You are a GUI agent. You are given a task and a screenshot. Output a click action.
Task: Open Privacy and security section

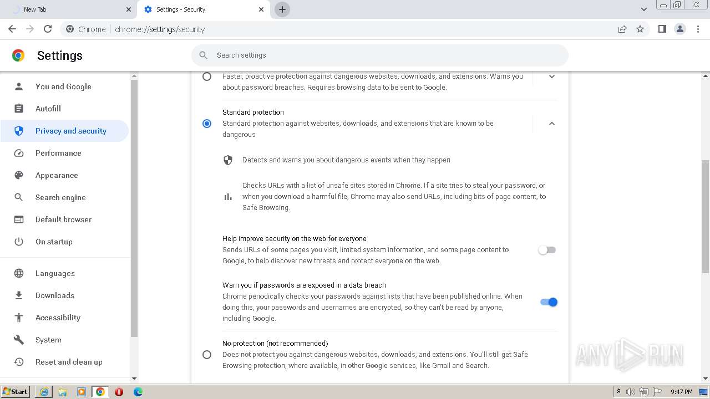[64, 131]
